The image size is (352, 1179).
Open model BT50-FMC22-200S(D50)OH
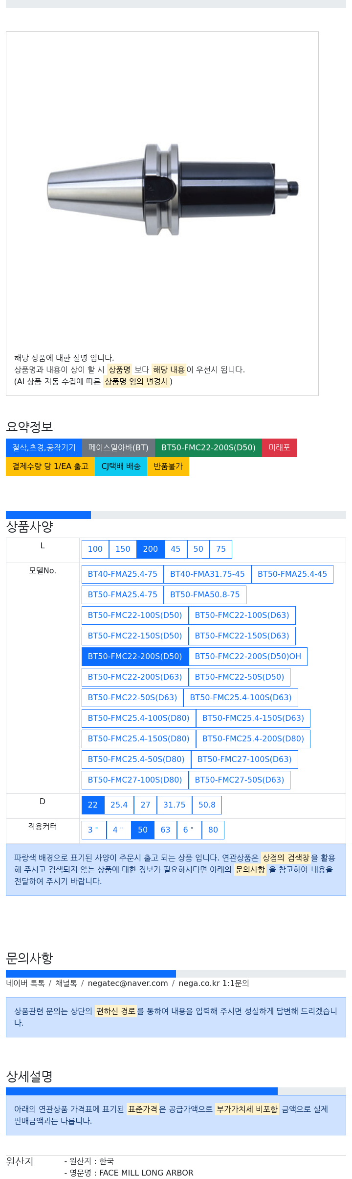point(248,656)
